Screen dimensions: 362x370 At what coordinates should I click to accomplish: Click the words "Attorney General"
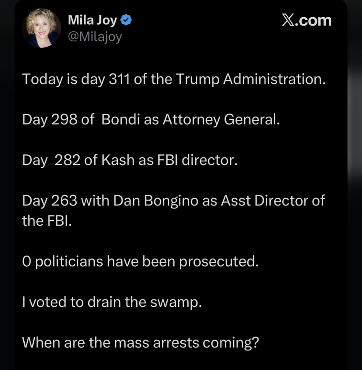point(221,120)
